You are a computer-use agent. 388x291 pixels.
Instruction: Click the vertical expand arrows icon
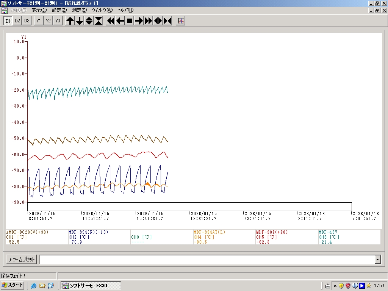pos(89,21)
